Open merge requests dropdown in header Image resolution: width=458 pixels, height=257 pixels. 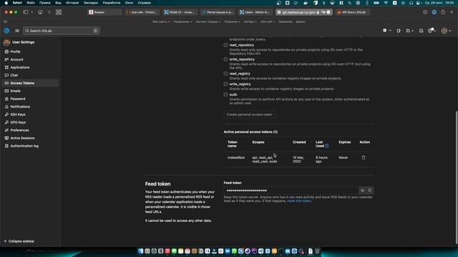(409, 31)
